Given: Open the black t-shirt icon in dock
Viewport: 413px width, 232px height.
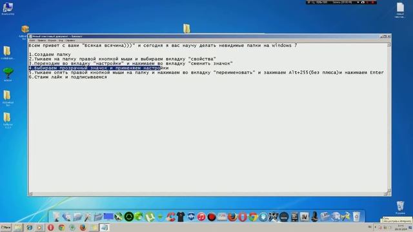Looking at the screenshot, I should coord(181,217).
